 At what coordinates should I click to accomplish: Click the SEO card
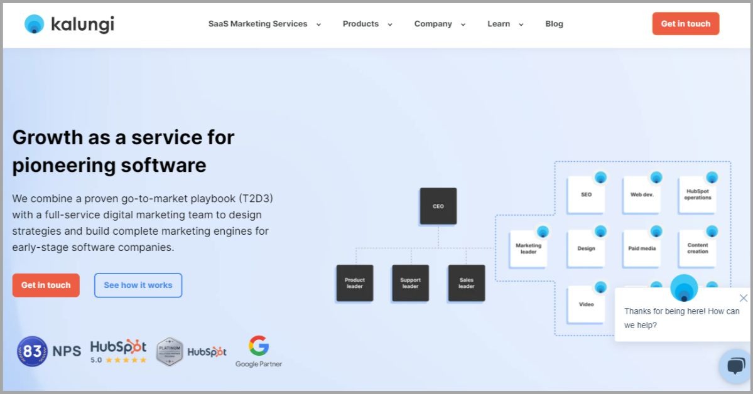pyautogui.click(x=587, y=194)
